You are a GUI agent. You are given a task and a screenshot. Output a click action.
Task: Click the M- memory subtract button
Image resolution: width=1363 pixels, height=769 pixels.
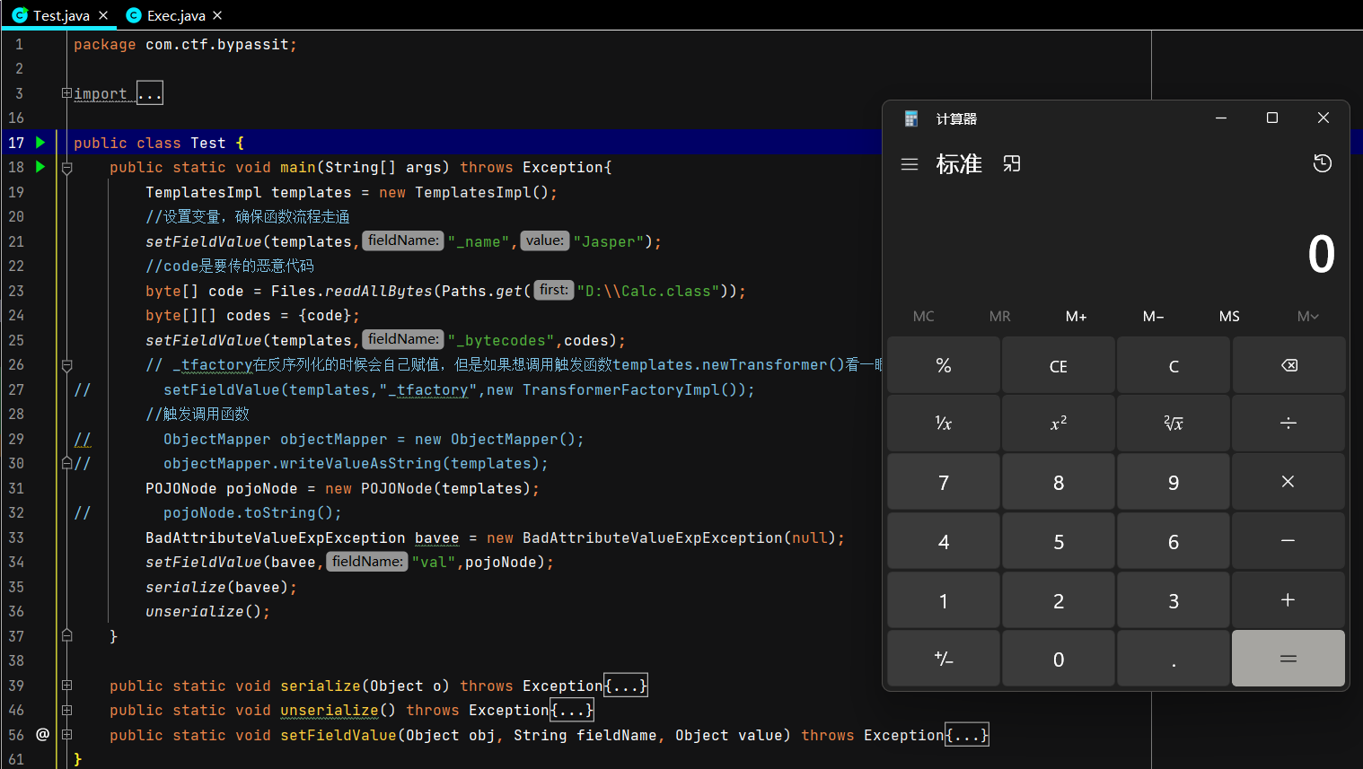tap(1153, 316)
